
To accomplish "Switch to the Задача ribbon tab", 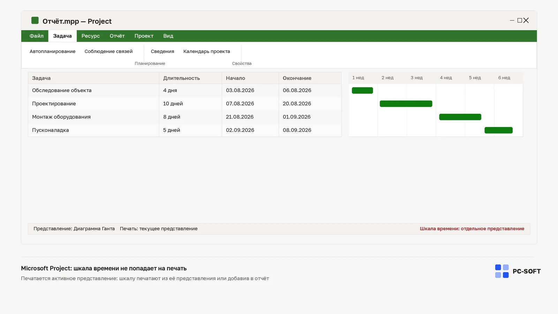I will pos(62,36).
